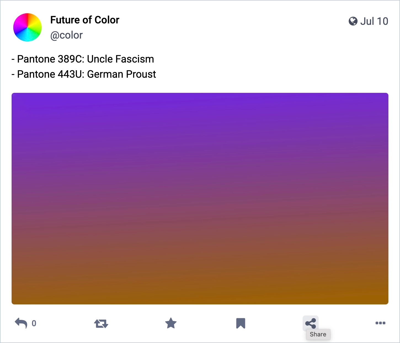The height and width of the screenshot is (343, 400).
Task: Open the rainbow color wheel avatar
Action: 28,27
